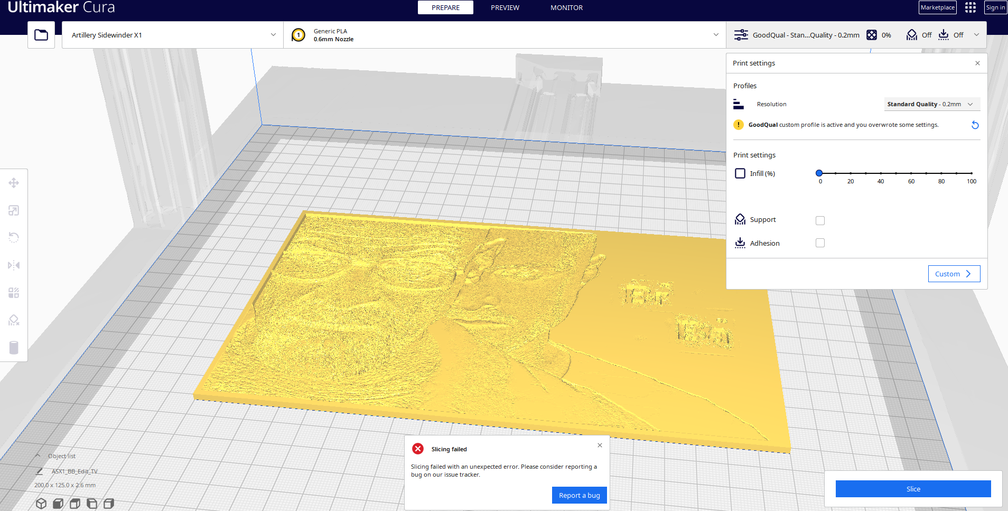Open the MONITOR tab
This screenshot has width=1008, height=511.
pyautogui.click(x=566, y=7)
